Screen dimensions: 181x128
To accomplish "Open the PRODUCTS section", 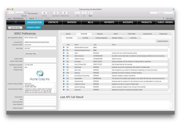I will 147,22.
